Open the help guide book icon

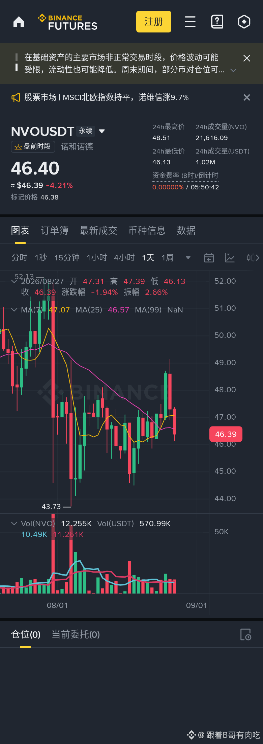(x=217, y=22)
